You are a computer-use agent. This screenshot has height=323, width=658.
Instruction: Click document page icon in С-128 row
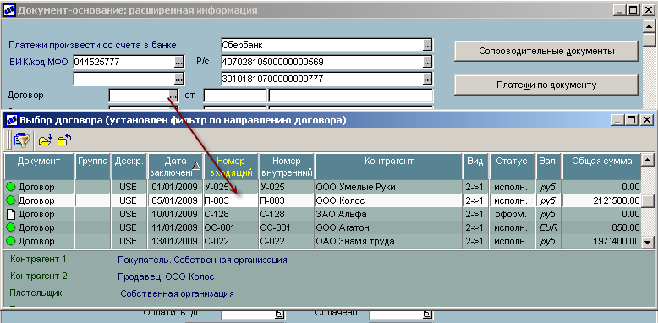click(x=11, y=214)
